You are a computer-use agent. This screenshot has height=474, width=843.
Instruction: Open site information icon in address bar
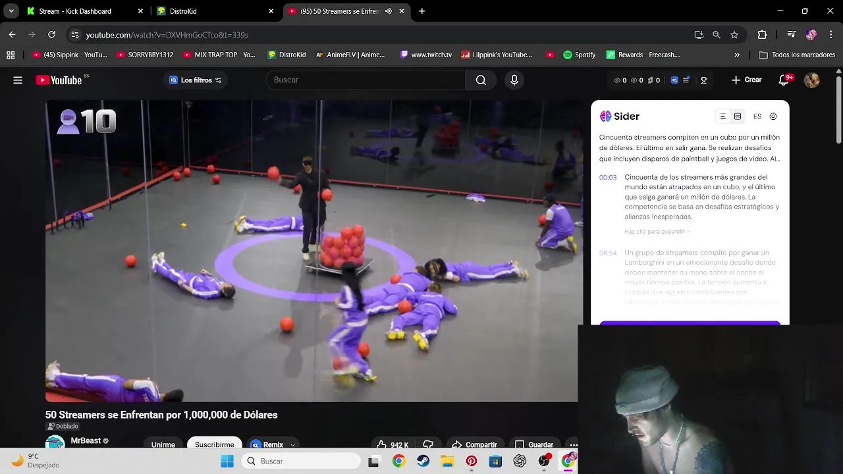click(75, 35)
